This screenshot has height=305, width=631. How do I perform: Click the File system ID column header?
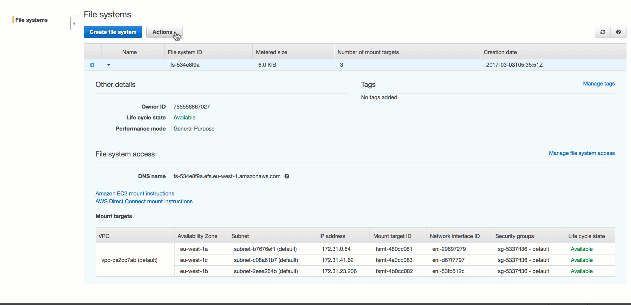pos(185,52)
